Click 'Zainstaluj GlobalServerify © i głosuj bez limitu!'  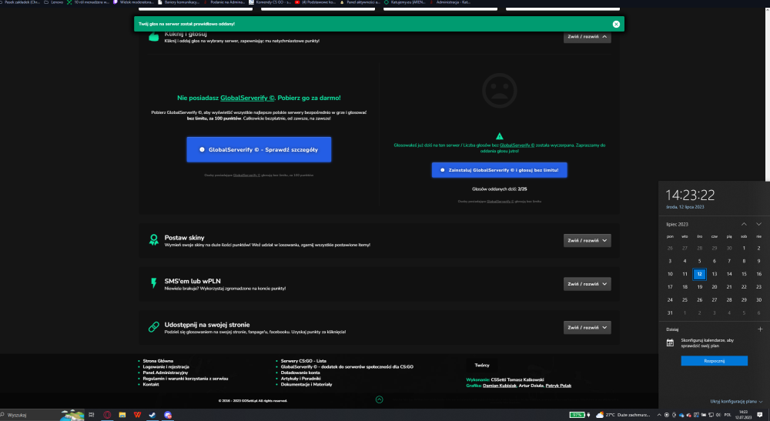click(500, 170)
